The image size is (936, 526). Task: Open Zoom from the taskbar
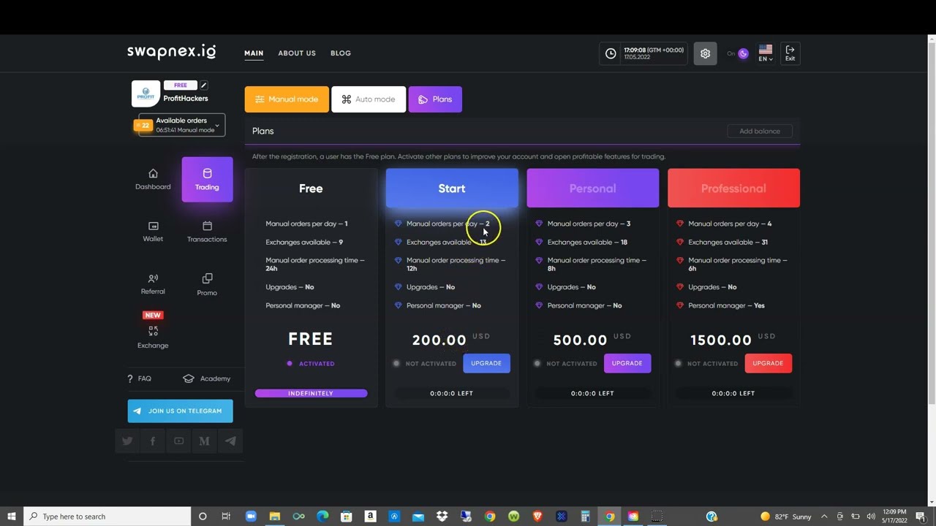click(x=251, y=517)
